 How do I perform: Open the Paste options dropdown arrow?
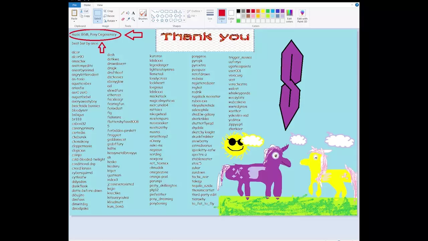coord(74,21)
